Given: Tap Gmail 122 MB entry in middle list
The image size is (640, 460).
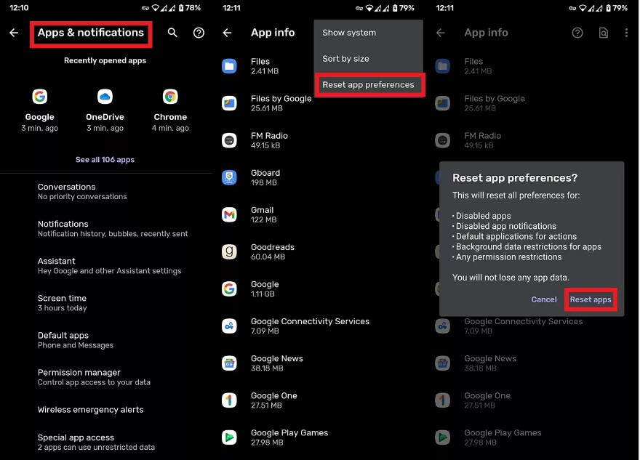Looking at the screenshot, I should pyautogui.click(x=320, y=214).
